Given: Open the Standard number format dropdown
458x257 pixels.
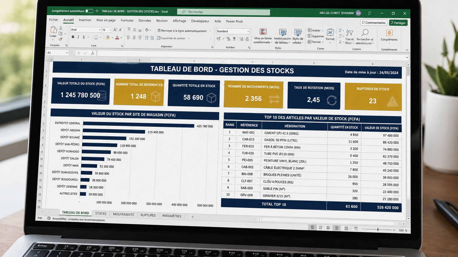Looking at the screenshot, I should click(x=248, y=31).
